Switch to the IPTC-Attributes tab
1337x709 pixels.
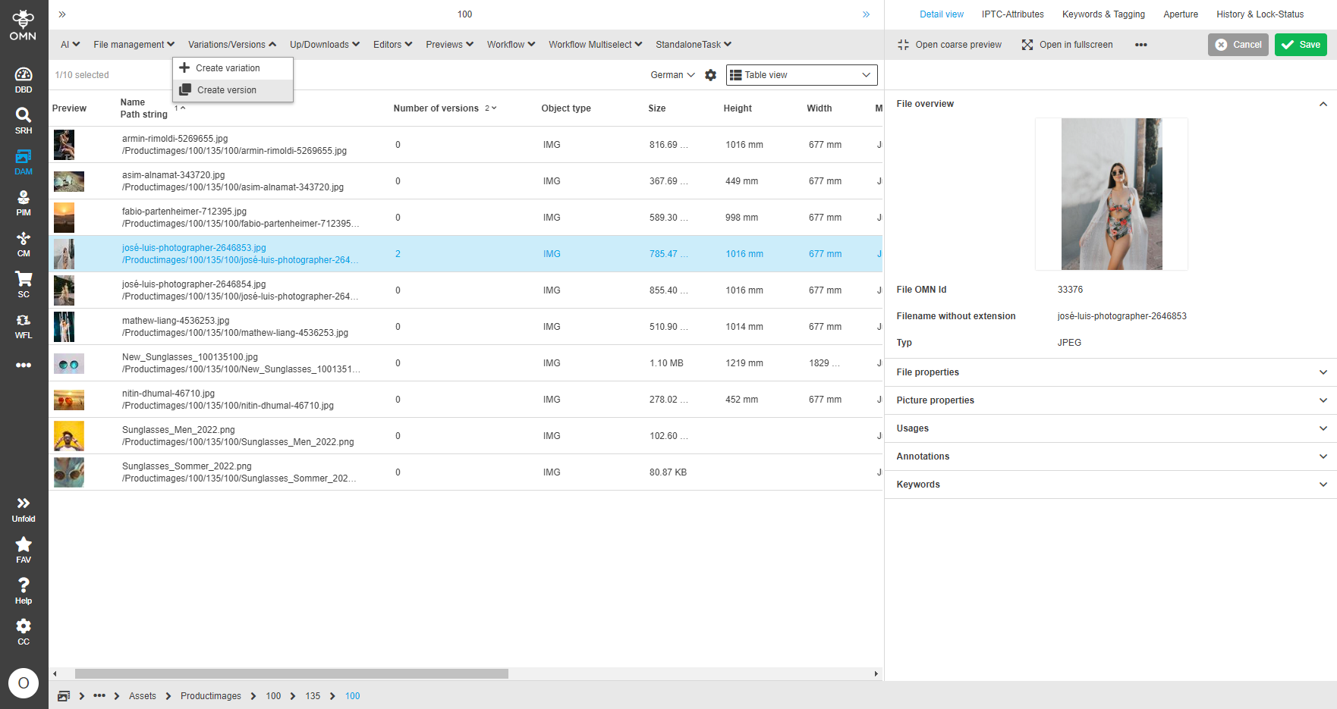pyautogui.click(x=1013, y=14)
